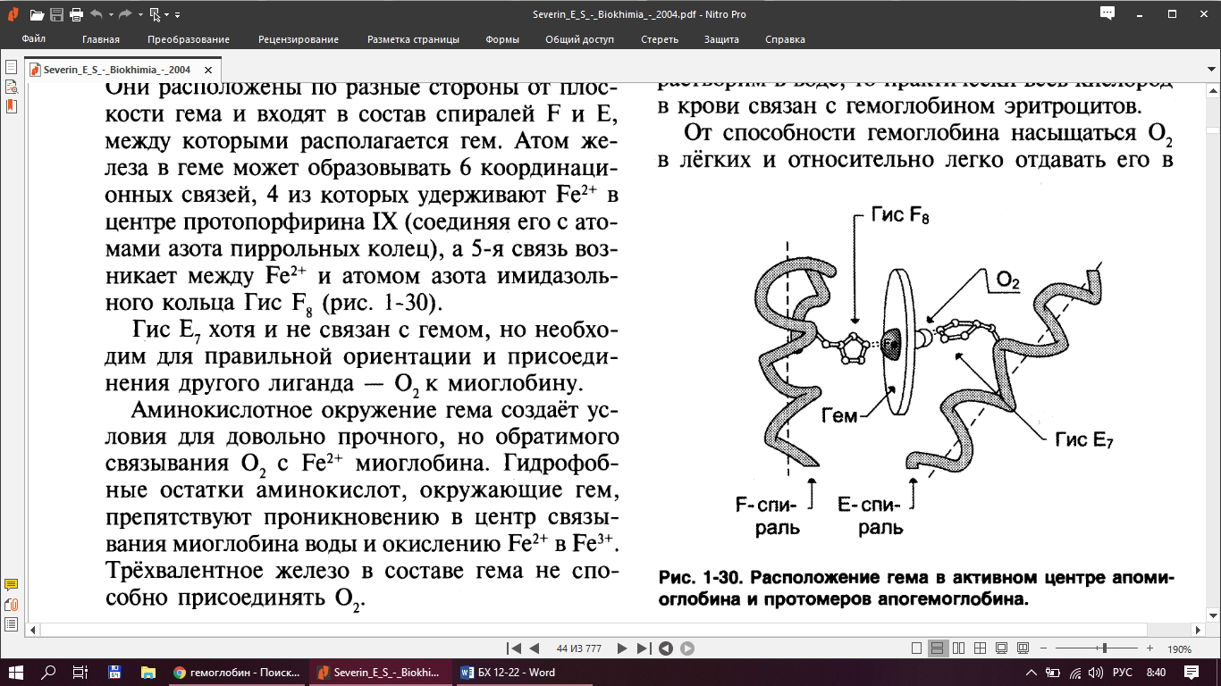Toggle the last view-mode icon next to full screen
Viewport: 1221px width, 686px height.
tap(1023, 648)
